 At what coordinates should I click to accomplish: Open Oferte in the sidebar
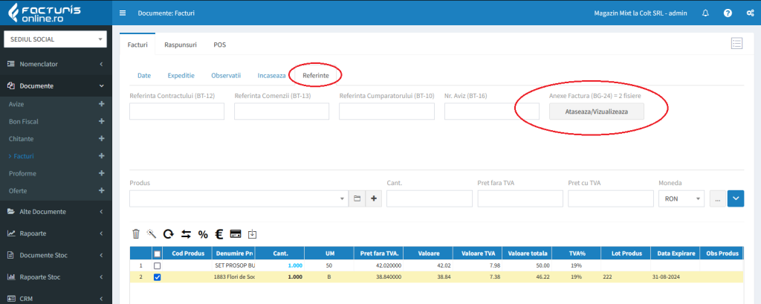18,191
